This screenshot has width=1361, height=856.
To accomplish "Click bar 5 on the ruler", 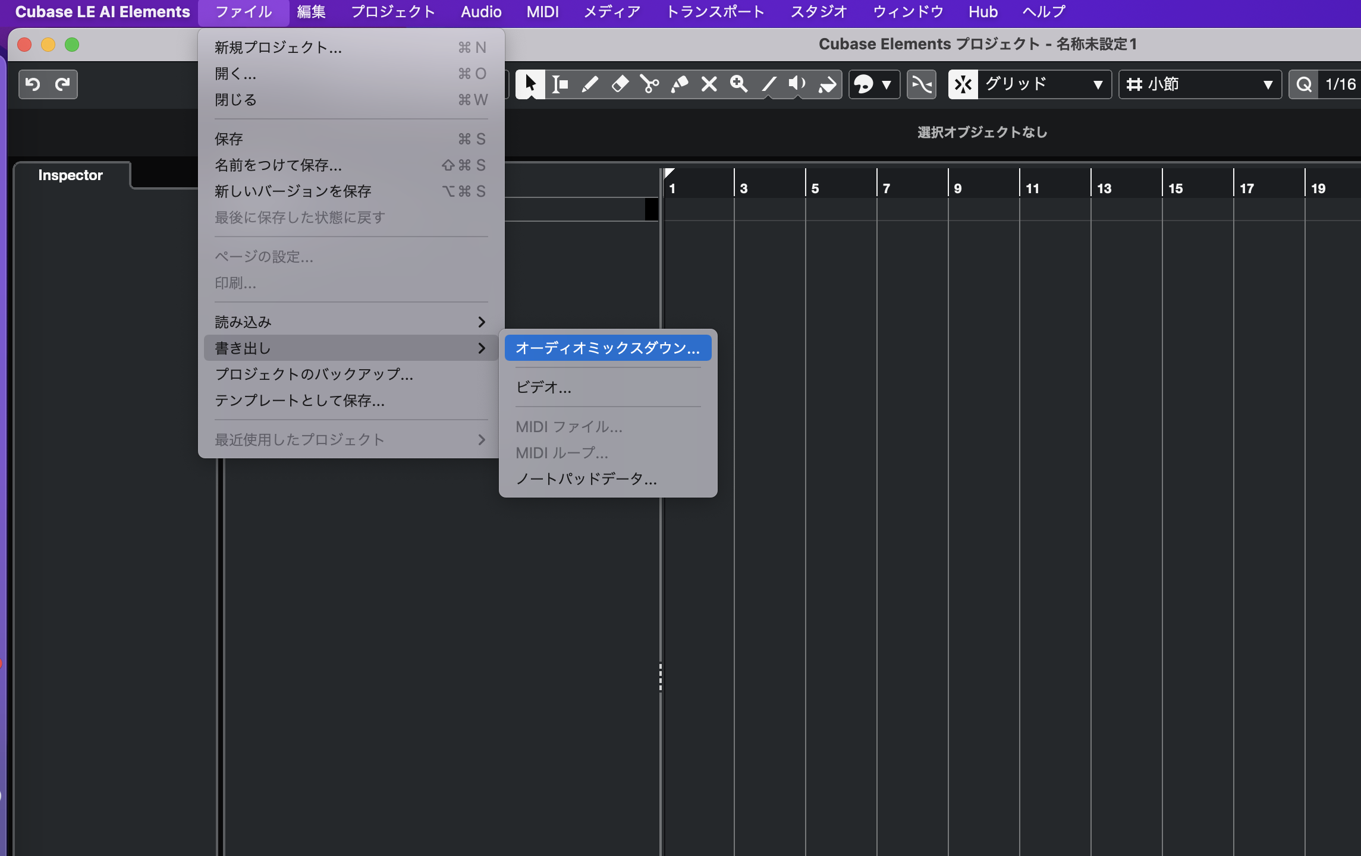I will [815, 188].
